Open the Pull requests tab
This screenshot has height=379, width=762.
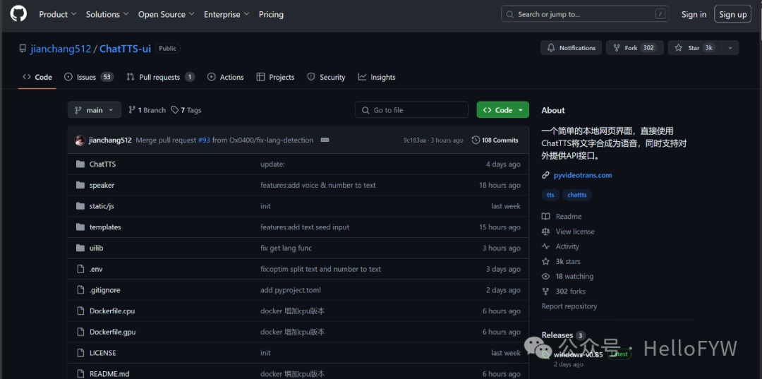160,77
